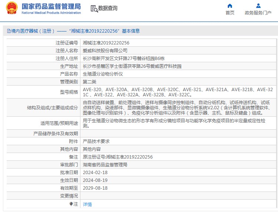Image resolution: width=278 pixels, height=213 pixels.
Task: Open the 数据查询 label
Action: (x=107, y=8)
